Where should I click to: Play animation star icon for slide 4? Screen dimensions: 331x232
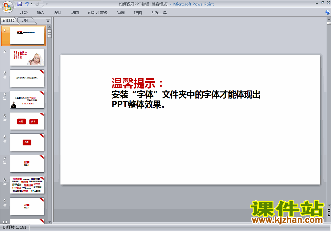point(5,98)
